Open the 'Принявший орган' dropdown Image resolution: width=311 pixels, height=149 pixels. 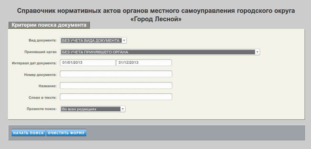coord(160,52)
